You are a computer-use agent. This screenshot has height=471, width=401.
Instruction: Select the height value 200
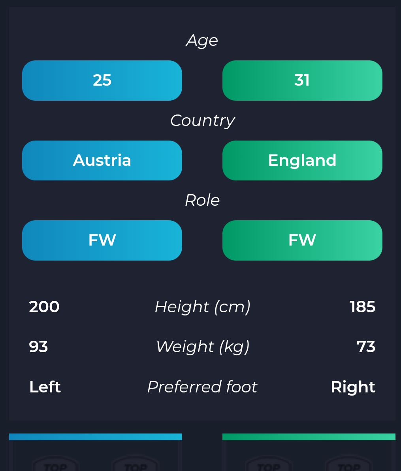[x=44, y=307]
